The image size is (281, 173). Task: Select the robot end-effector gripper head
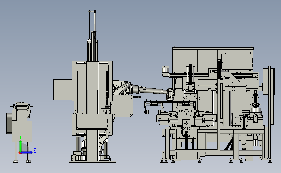click(170, 94)
